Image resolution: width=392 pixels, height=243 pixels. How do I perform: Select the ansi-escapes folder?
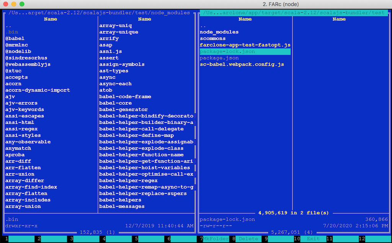pyautogui.click(x=25, y=116)
